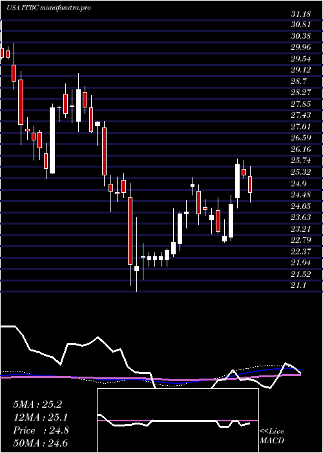
Task: Click the '50MA : 24.6' indicator text
Action: pos(40,443)
